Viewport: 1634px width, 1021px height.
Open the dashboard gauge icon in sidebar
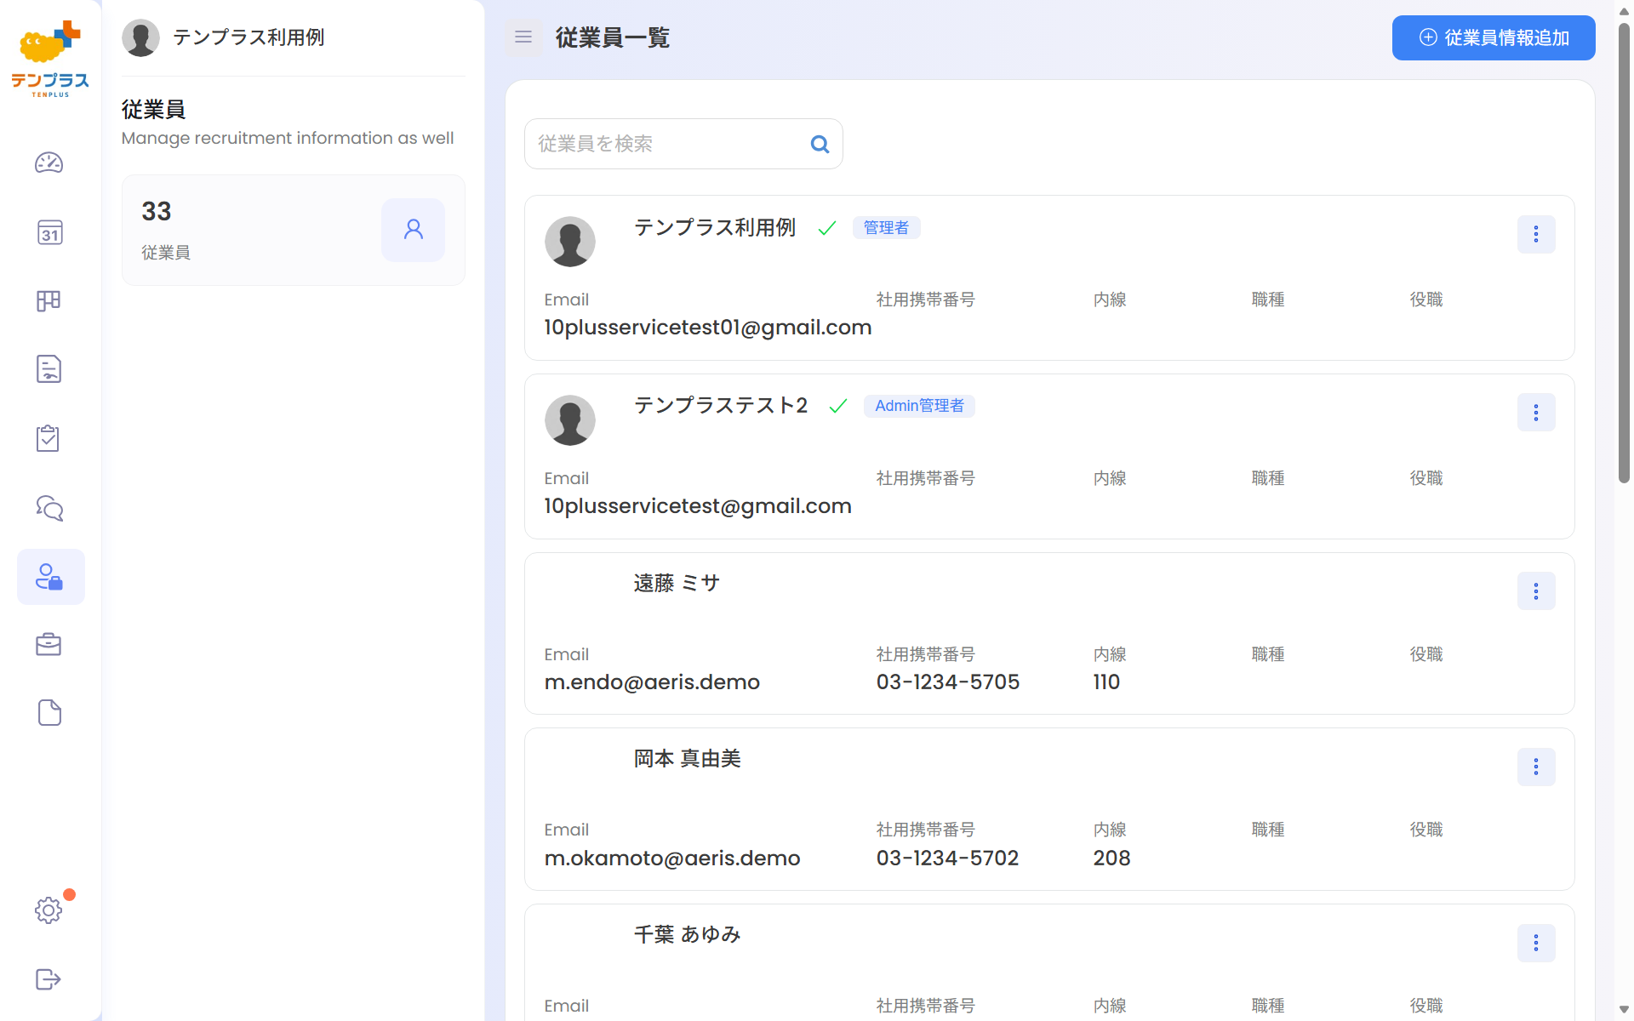pyautogui.click(x=49, y=163)
